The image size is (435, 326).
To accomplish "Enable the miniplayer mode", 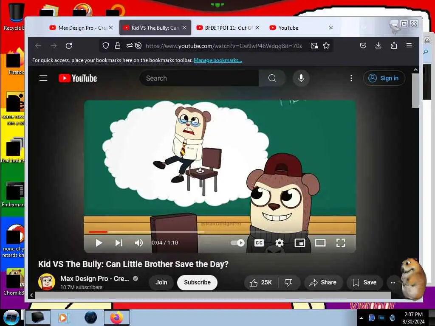I will pyautogui.click(x=299, y=243).
